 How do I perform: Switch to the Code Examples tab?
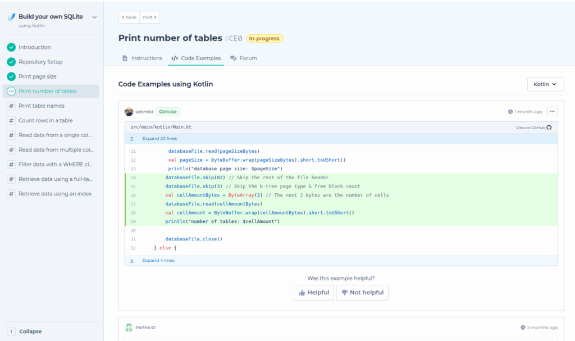point(196,58)
